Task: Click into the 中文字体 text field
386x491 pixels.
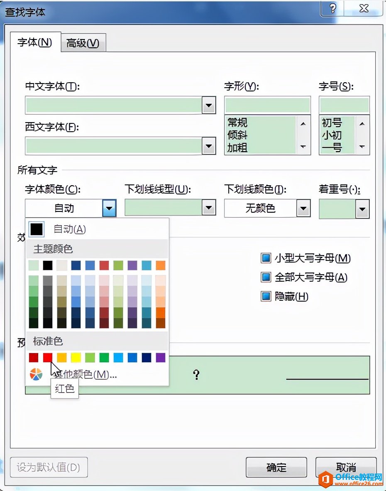Action: (x=114, y=105)
